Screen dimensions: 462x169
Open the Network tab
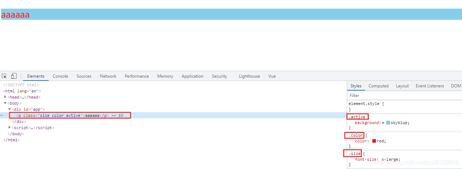tap(108, 76)
